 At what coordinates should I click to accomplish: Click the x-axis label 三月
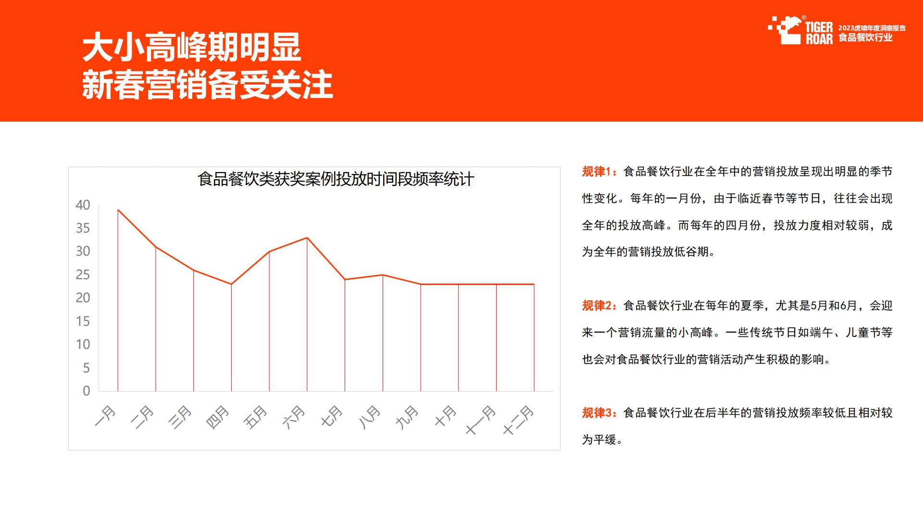(x=181, y=416)
